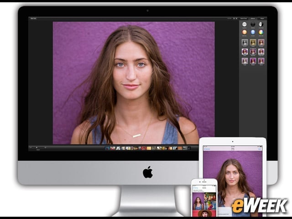The height and width of the screenshot is (219, 292).
Task: Click the zoom slider below the photo
Action: click(38, 147)
